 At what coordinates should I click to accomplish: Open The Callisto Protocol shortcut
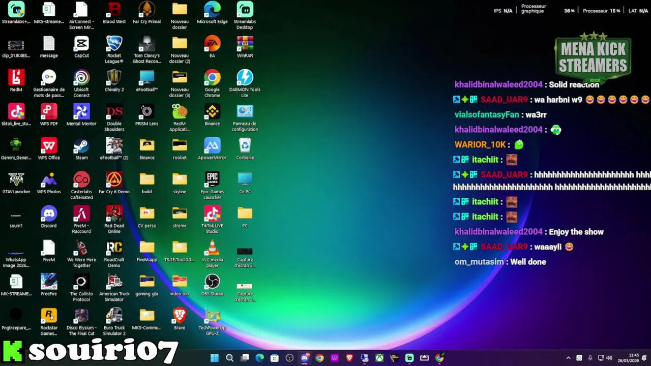coord(81,288)
